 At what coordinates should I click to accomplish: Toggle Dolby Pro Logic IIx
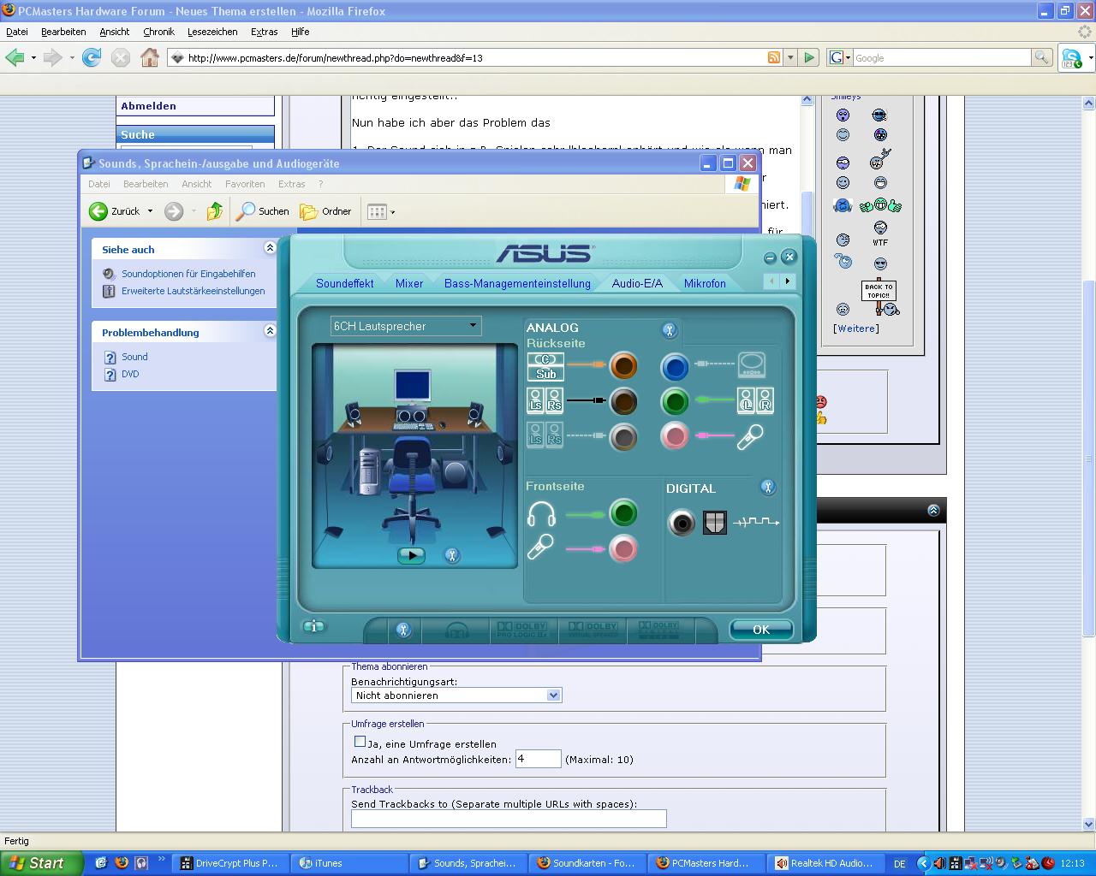pos(522,630)
